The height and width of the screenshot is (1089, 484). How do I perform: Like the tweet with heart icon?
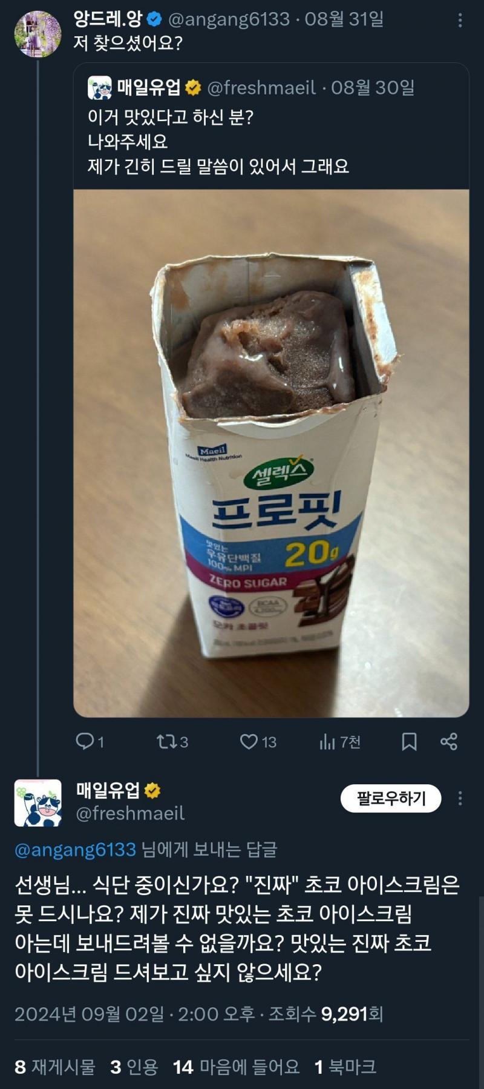pyautogui.click(x=249, y=741)
